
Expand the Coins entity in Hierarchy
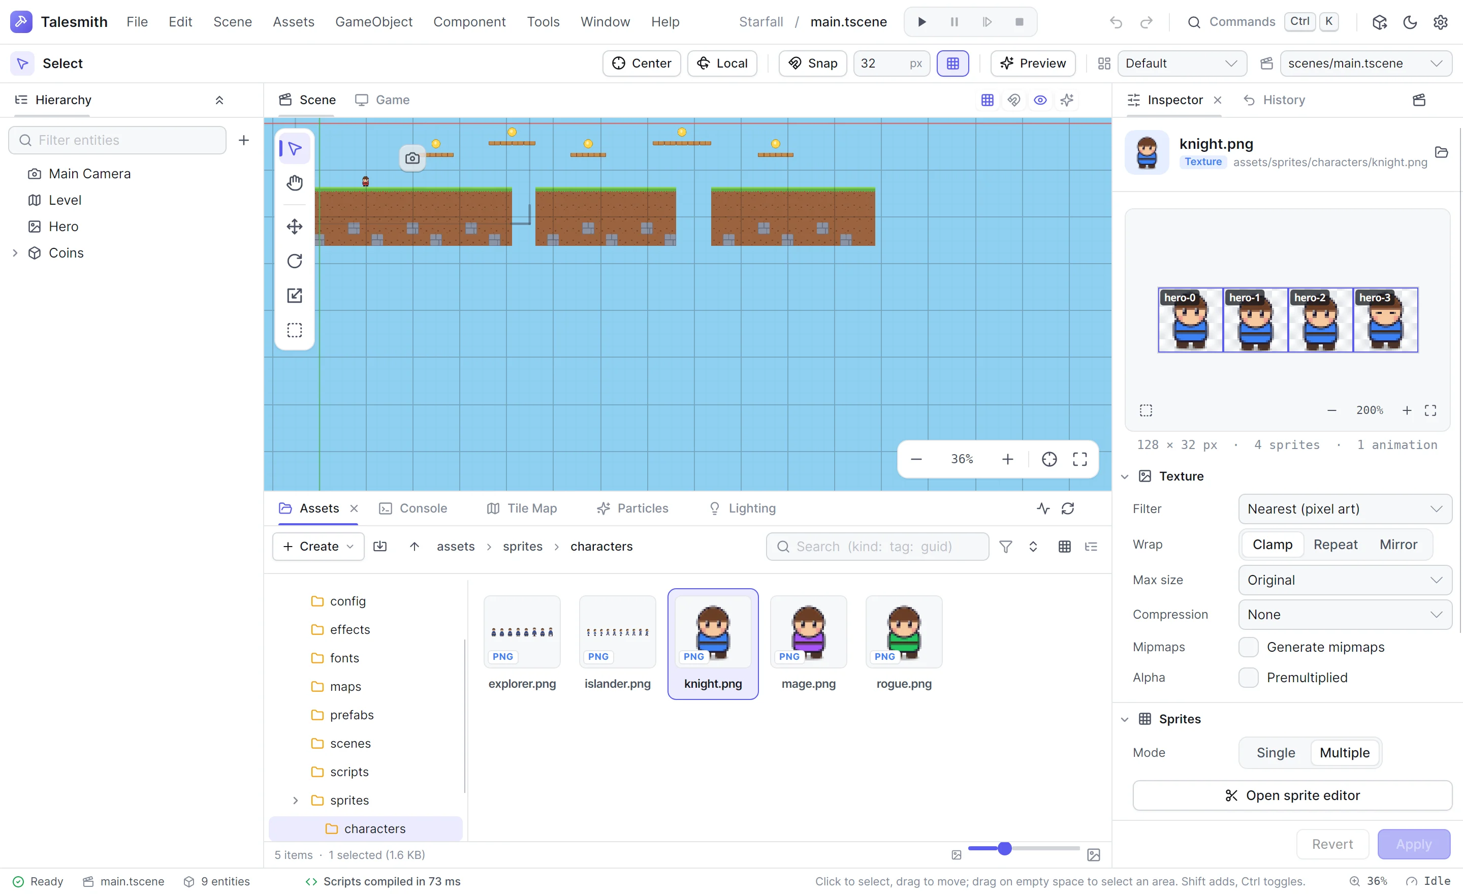(15, 253)
